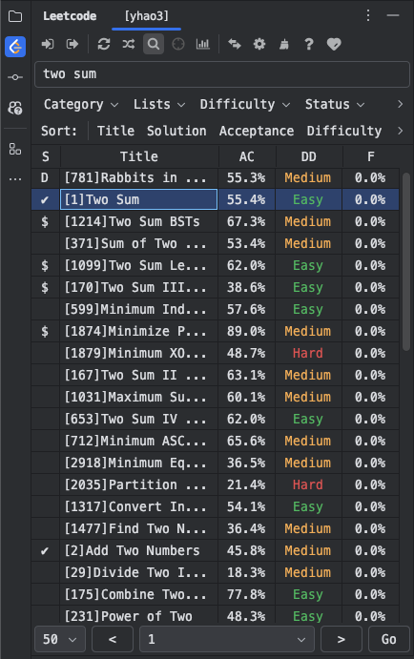Click the clear cache broom icon
The image size is (414, 659).
pyautogui.click(x=284, y=44)
